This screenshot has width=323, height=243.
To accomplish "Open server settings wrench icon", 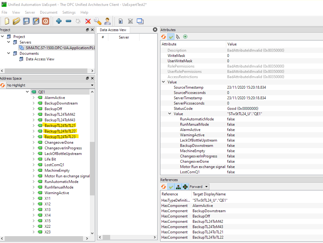I will click(98, 21).
